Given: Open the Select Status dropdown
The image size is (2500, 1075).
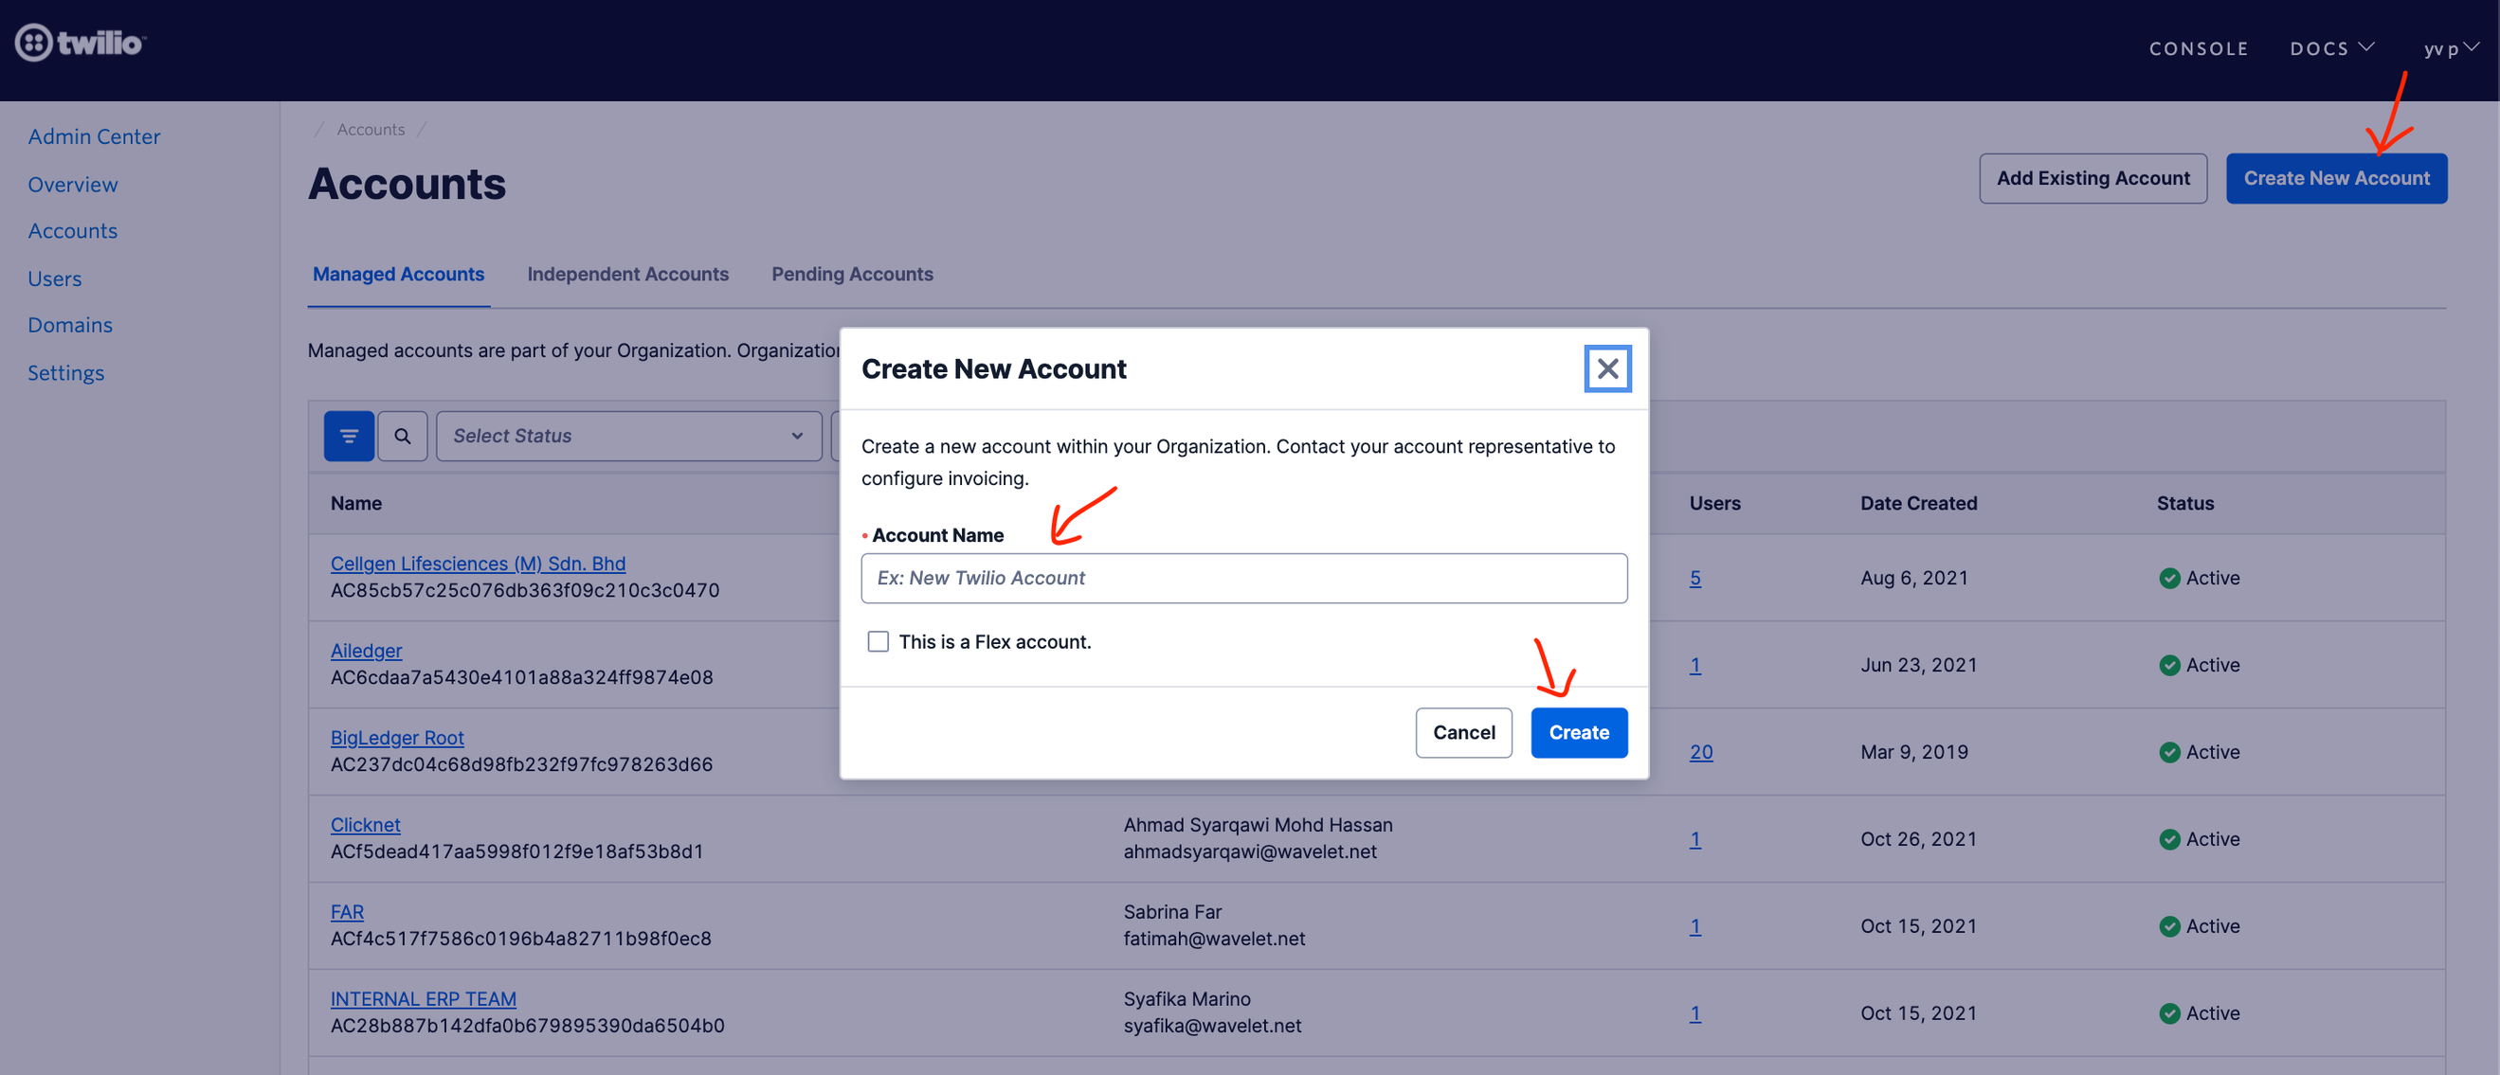Looking at the screenshot, I should pyautogui.click(x=628, y=436).
